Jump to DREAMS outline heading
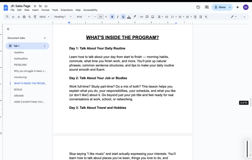This screenshot has height=160, width=252. point(19,96)
